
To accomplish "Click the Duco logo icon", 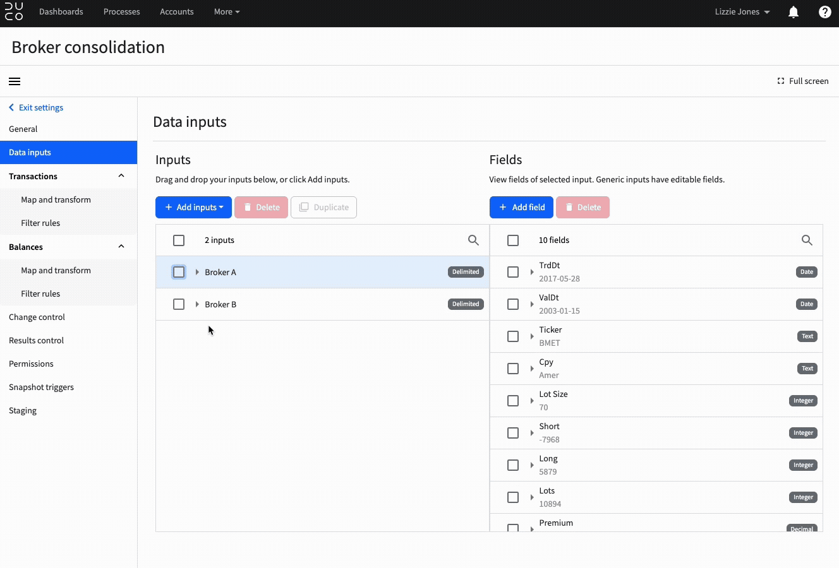I will [14, 11].
